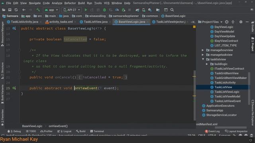Click the Search Everywhere magnifier icon
This screenshot has width=255, height=143.
(x=172, y=10)
